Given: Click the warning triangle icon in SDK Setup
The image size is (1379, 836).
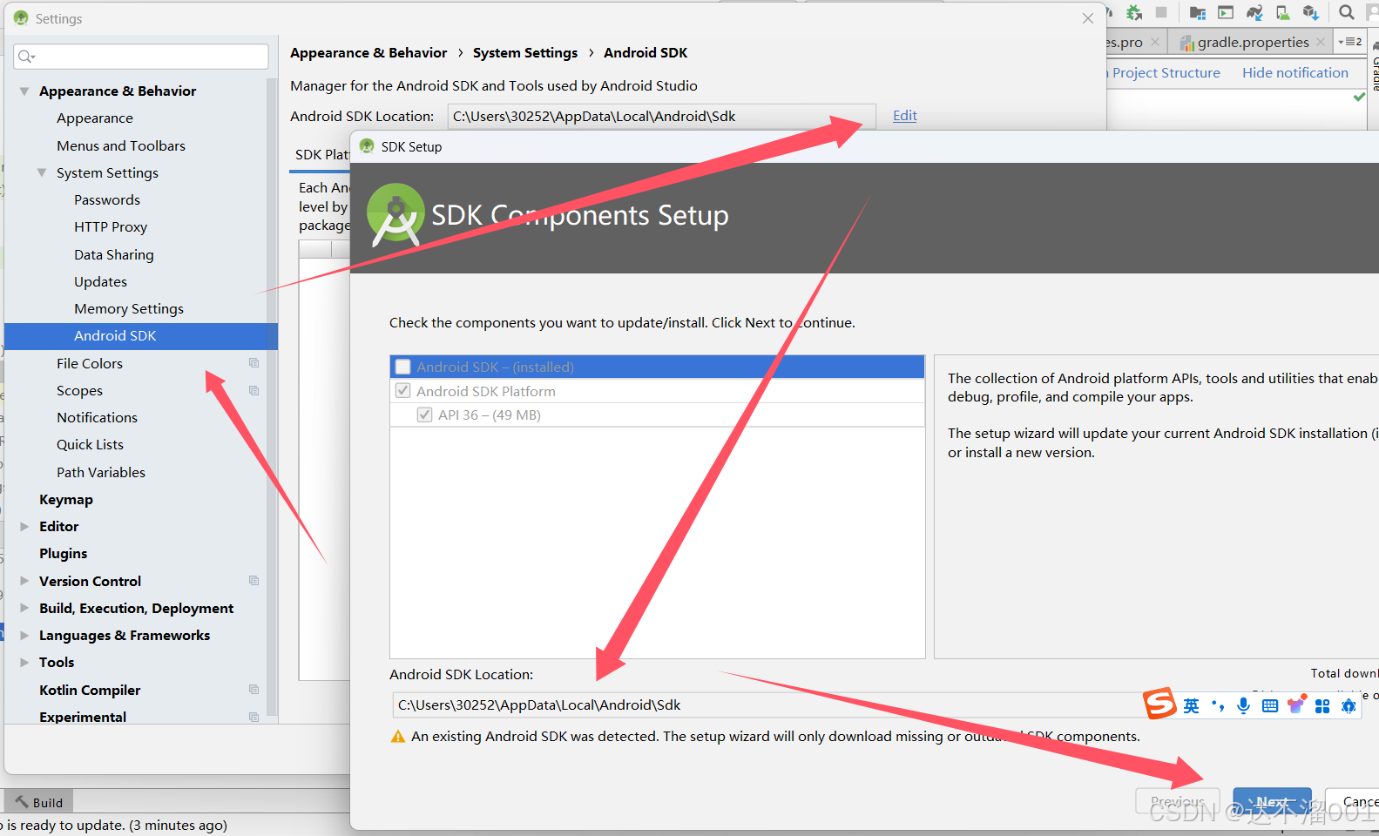Looking at the screenshot, I should pos(398,737).
